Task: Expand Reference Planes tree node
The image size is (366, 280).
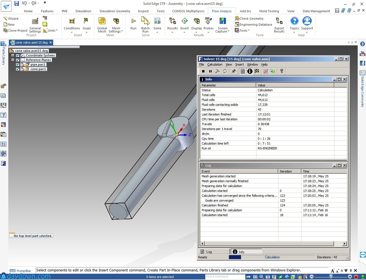Action: click(13, 60)
